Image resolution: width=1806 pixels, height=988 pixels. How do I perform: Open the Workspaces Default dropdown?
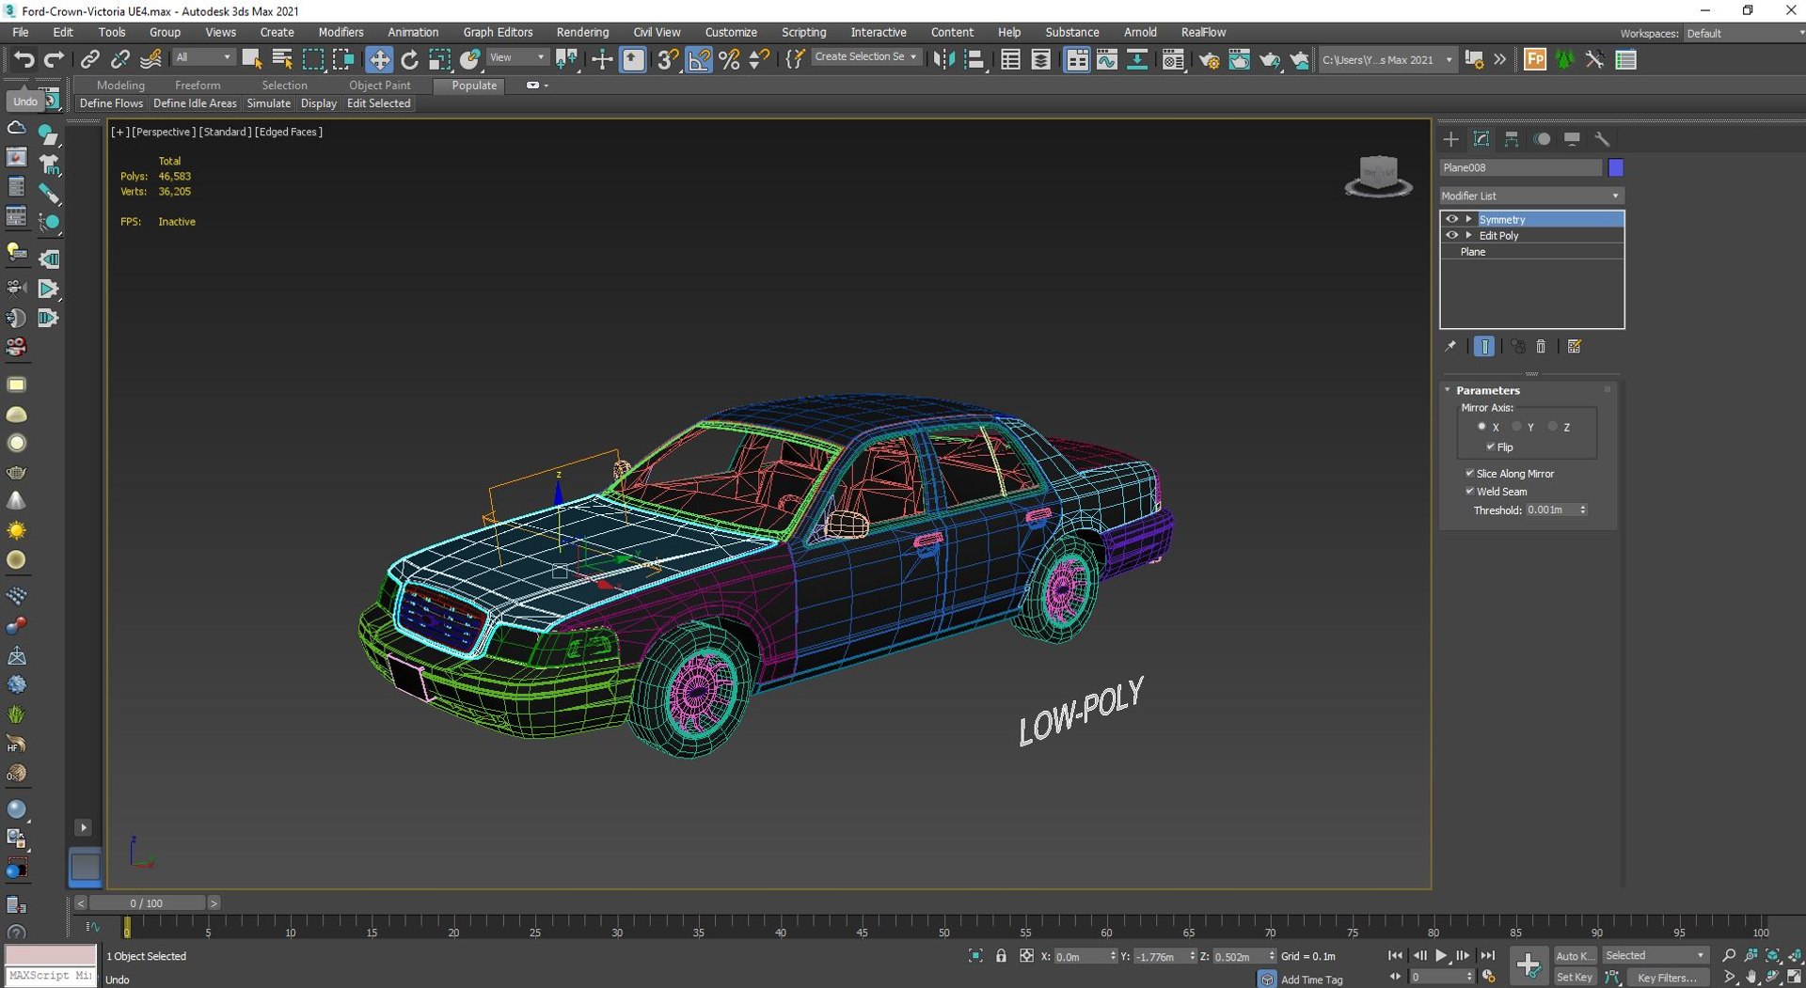[x=1744, y=33]
